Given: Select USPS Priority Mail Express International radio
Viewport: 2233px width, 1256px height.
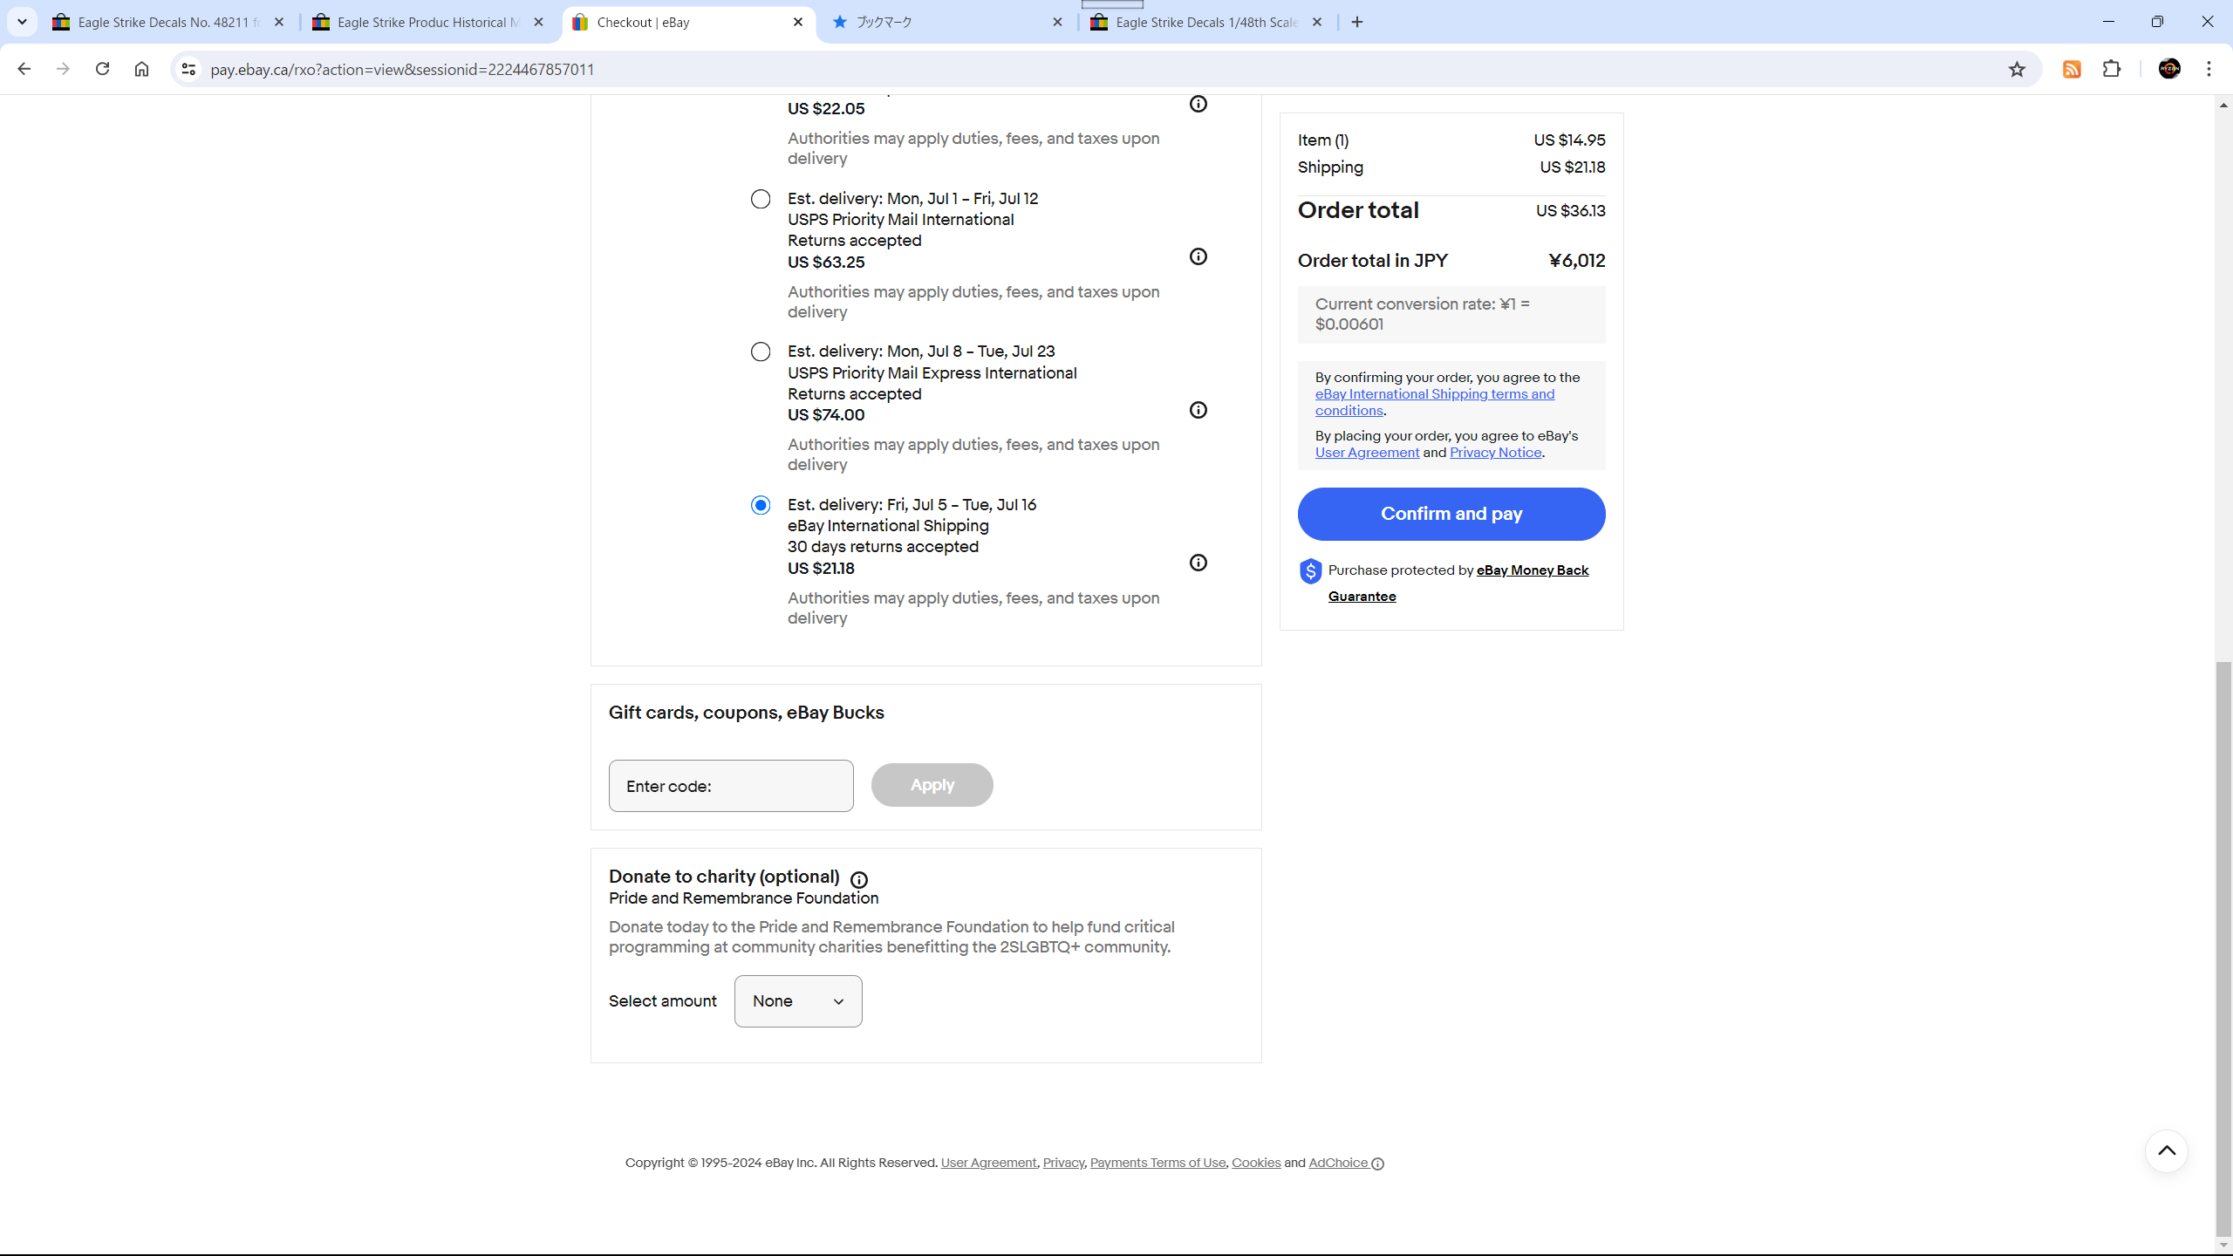Looking at the screenshot, I should [761, 352].
